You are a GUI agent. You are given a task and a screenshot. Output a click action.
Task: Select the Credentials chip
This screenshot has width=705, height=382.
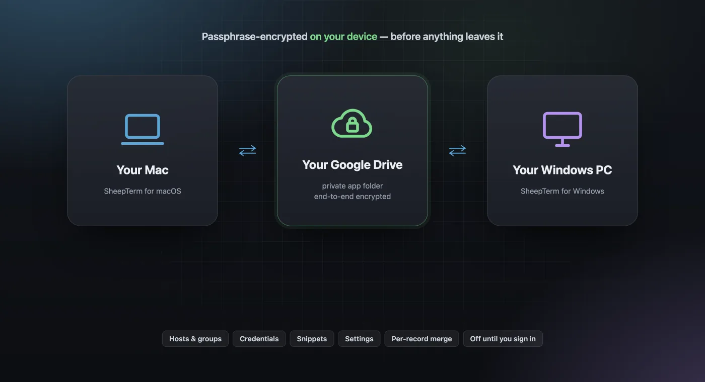(x=259, y=339)
